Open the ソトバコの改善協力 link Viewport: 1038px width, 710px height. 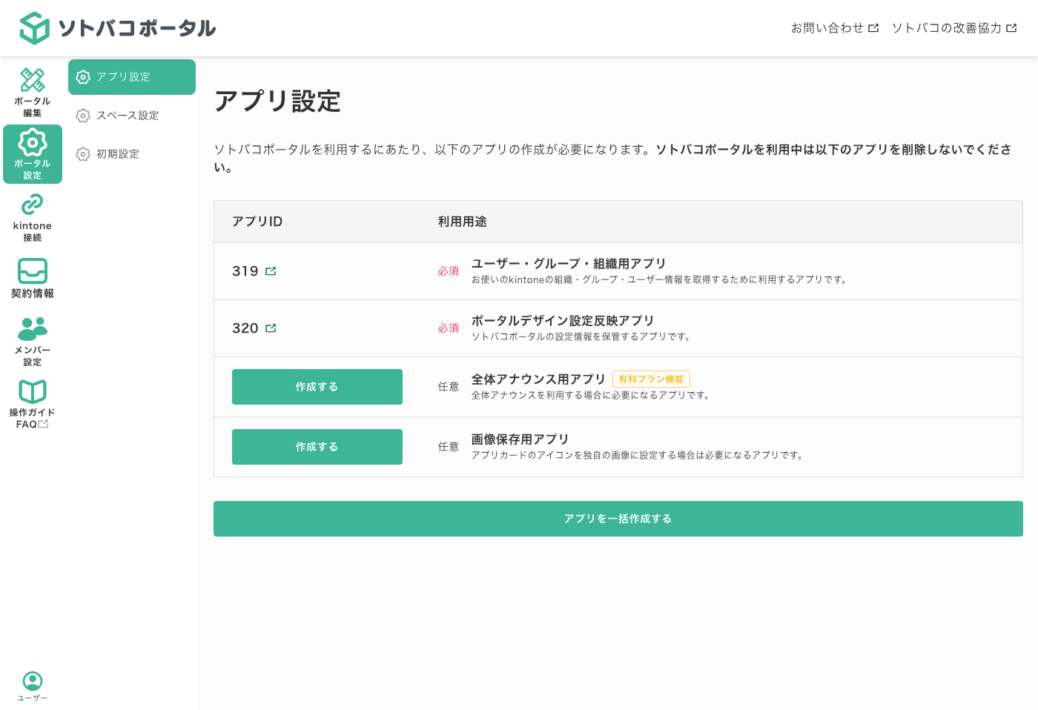coord(955,27)
